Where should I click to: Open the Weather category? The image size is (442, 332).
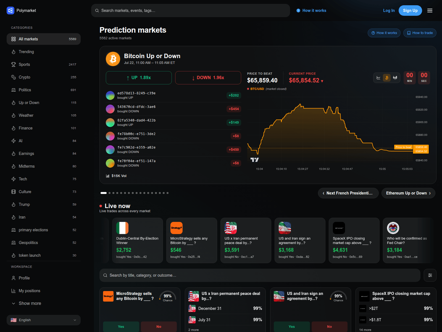tap(44, 115)
